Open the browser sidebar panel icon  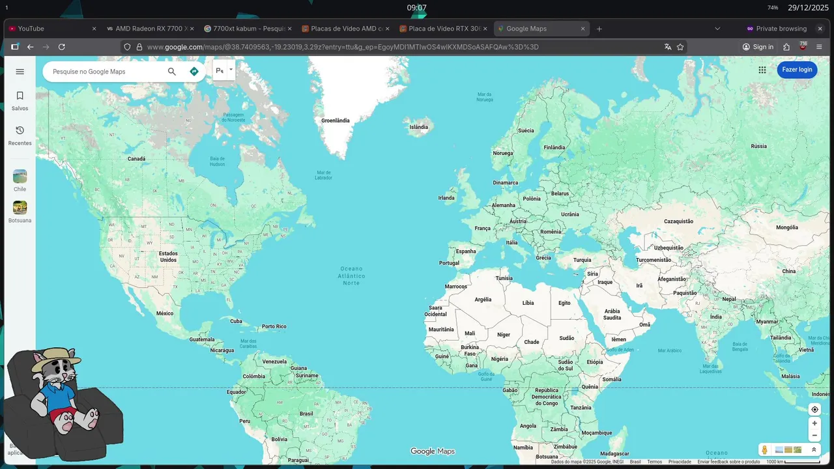[14, 47]
